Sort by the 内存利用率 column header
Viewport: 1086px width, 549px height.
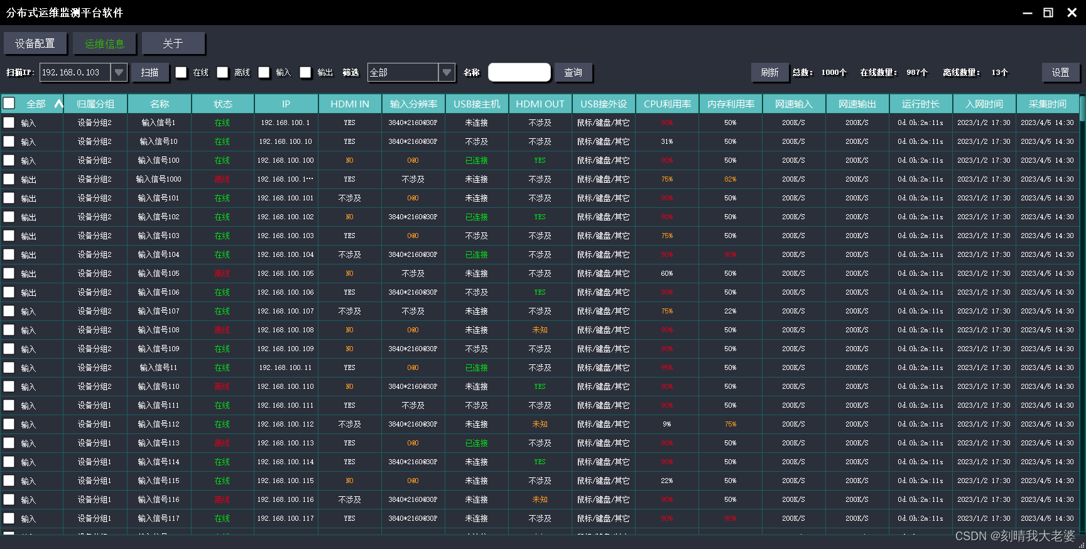tap(730, 104)
